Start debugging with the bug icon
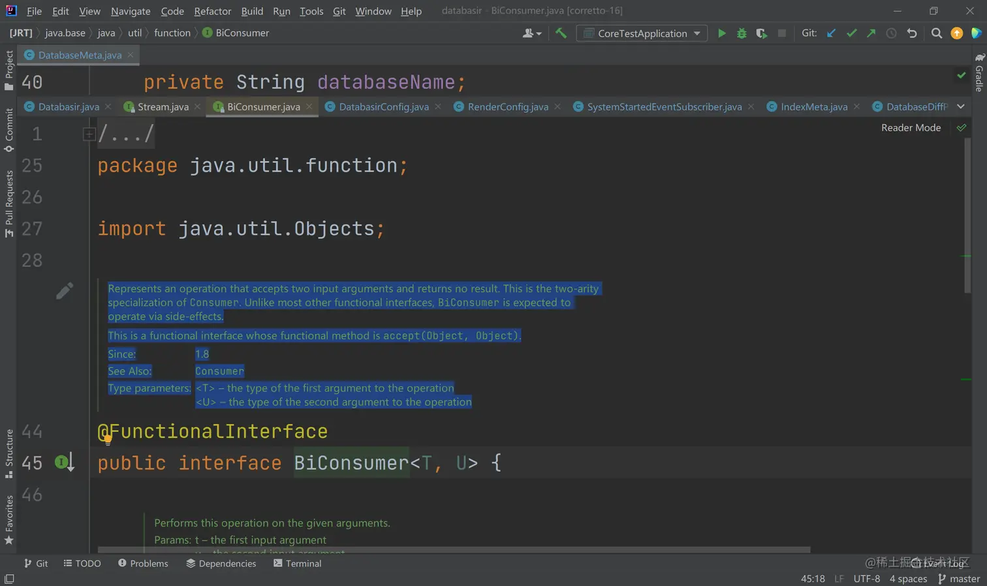Screen dimensions: 987x586 [x=742, y=33]
